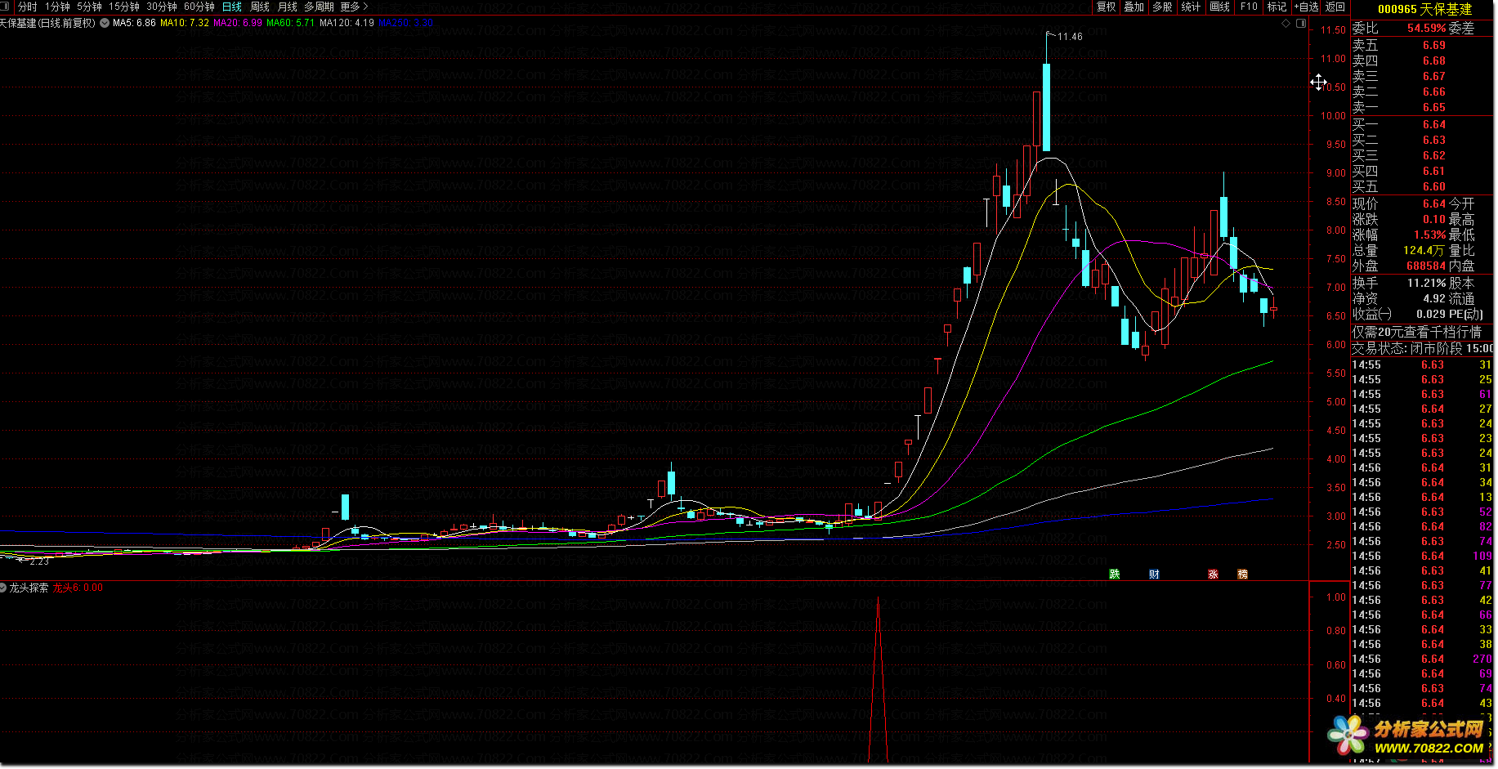Select the 5分钟 period tab
The width and height of the screenshot is (1498, 769).
89,7
